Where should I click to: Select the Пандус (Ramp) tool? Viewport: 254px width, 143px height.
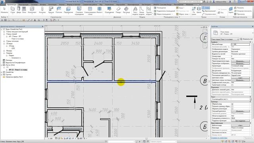click(118, 10)
